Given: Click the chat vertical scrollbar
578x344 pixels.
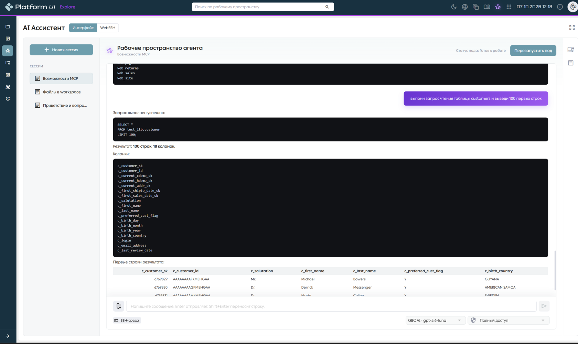Looking at the screenshot, I should pyautogui.click(x=555, y=270).
